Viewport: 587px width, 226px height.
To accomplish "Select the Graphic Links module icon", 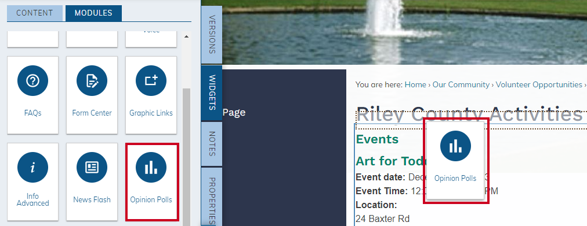I will click(151, 80).
